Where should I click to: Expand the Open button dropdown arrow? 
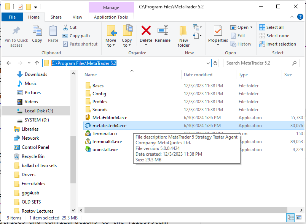pos(251,27)
